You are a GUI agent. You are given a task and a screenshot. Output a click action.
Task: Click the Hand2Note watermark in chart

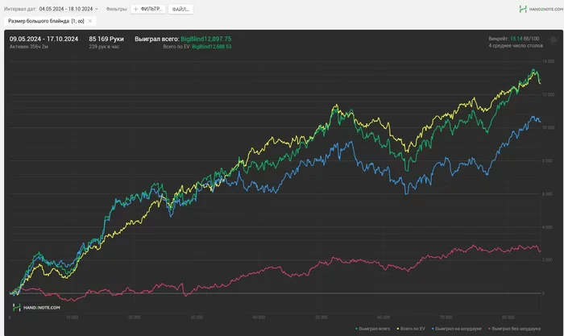[36, 306]
